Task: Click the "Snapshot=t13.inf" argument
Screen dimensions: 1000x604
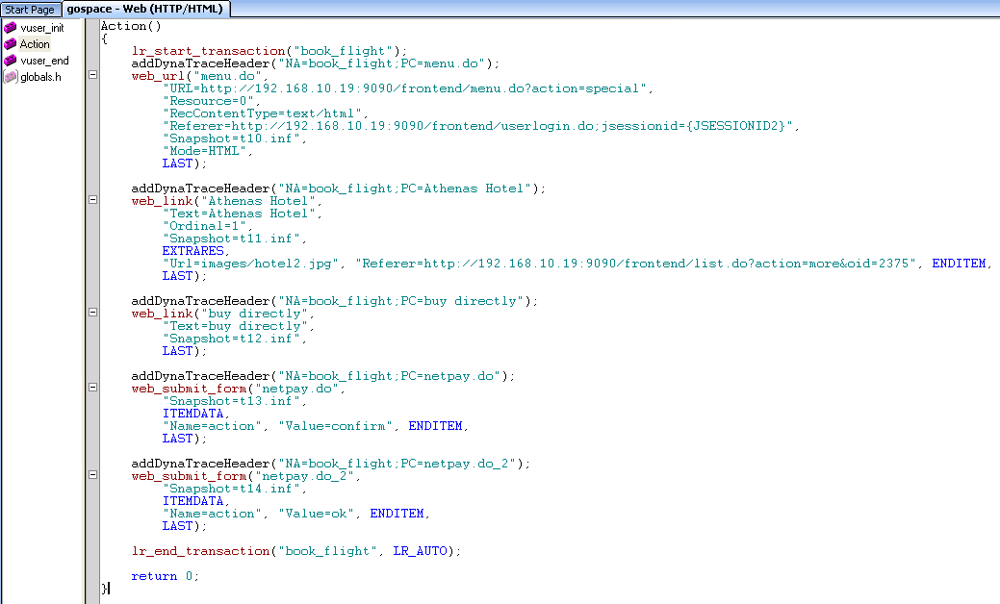Action: [x=231, y=401]
